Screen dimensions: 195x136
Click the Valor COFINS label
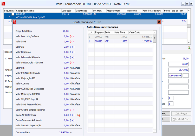click(22, 83)
